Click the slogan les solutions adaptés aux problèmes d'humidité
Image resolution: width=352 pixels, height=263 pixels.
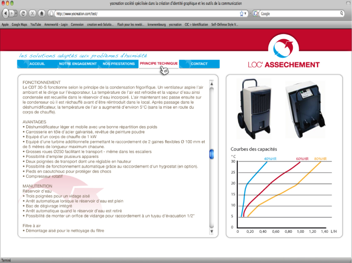pos(83,55)
